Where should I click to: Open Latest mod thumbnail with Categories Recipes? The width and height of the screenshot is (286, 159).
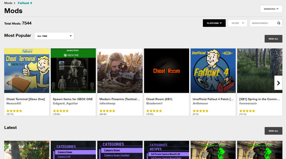[166, 150]
